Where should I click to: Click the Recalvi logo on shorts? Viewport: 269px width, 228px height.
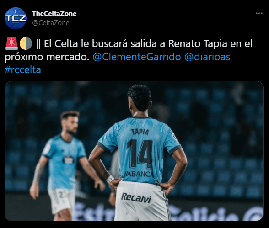click(x=136, y=198)
